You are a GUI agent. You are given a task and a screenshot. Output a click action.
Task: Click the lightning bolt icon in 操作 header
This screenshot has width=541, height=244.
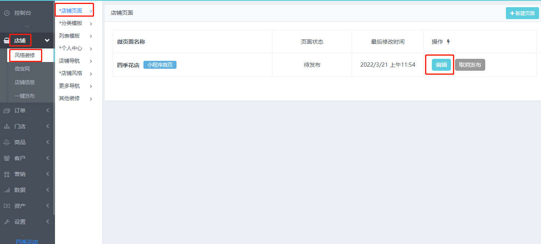[448, 42]
